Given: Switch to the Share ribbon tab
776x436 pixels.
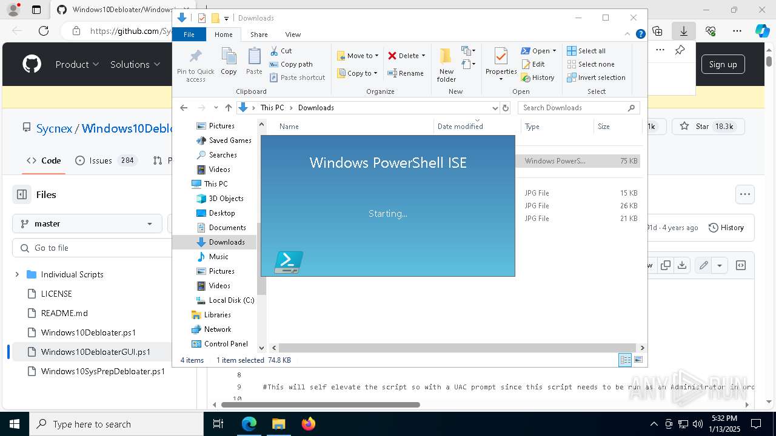Looking at the screenshot, I should point(259,35).
